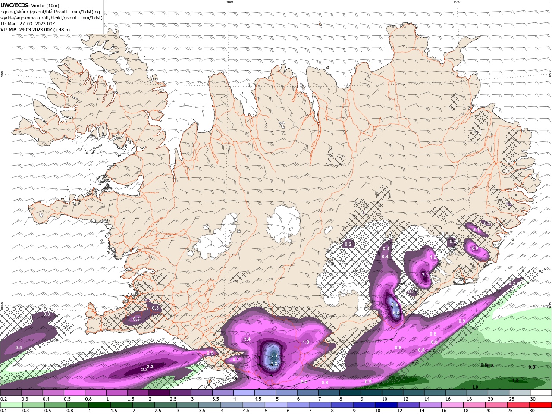Click the 0.1 label under the rain legend
The image size is (552, 414).
[4, 411]
